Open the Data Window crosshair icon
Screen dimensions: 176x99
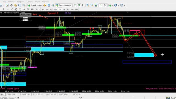point(11,5)
